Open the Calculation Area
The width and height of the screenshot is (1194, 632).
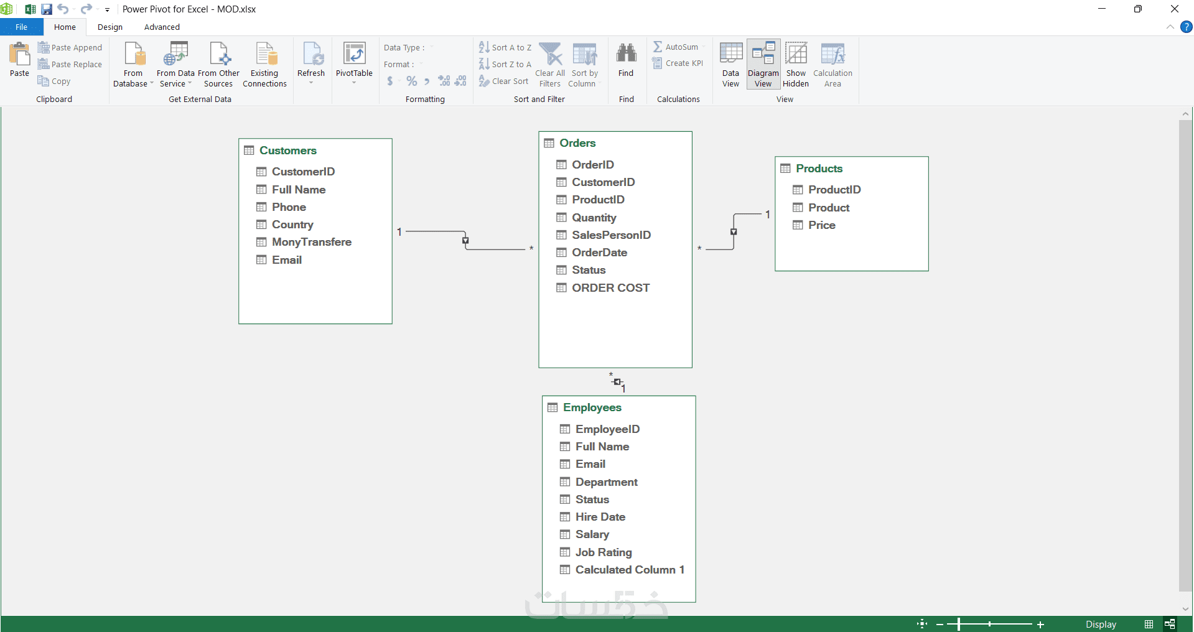pos(833,65)
